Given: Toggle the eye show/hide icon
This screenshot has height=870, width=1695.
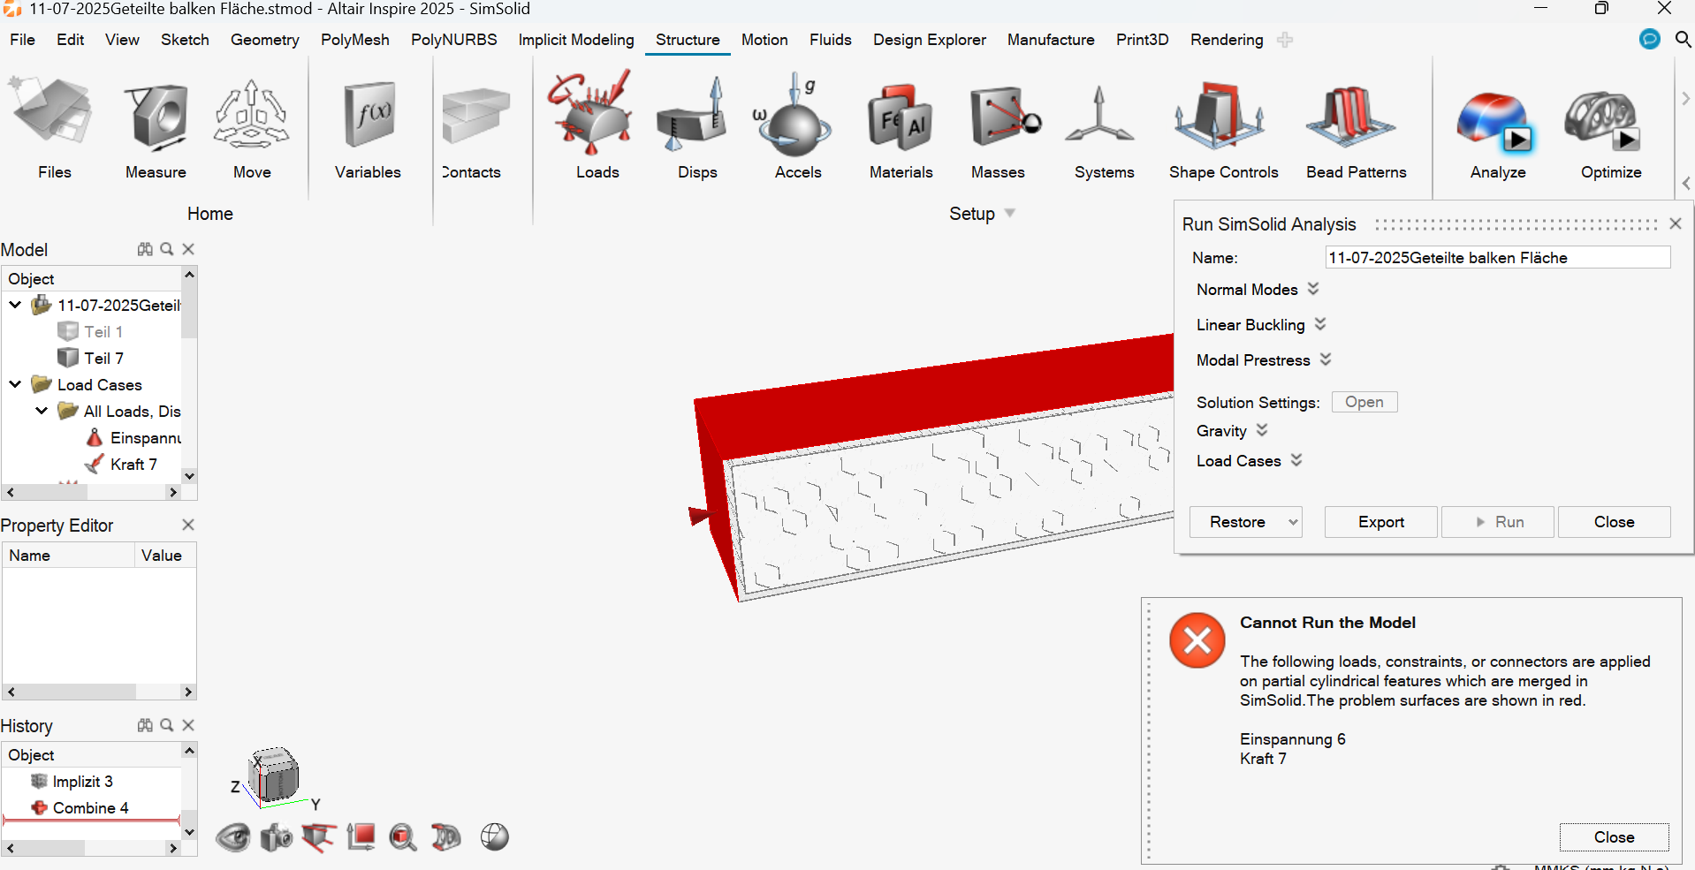Looking at the screenshot, I should click(233, 836).
